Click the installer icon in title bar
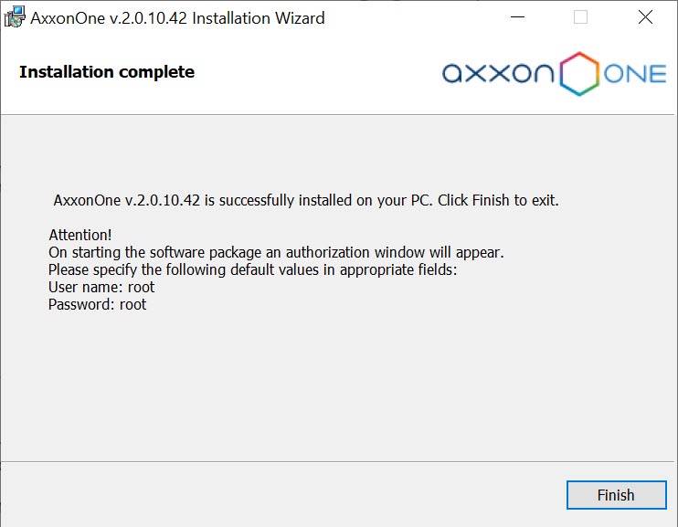The width and height of the screenshot is (678, 527). 15,17
